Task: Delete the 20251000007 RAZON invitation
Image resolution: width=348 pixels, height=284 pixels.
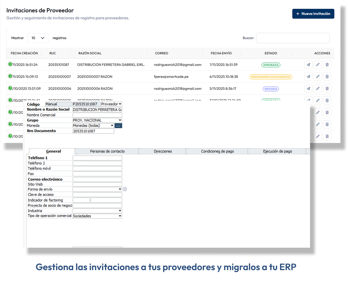Action: click(x=327, y=77)
